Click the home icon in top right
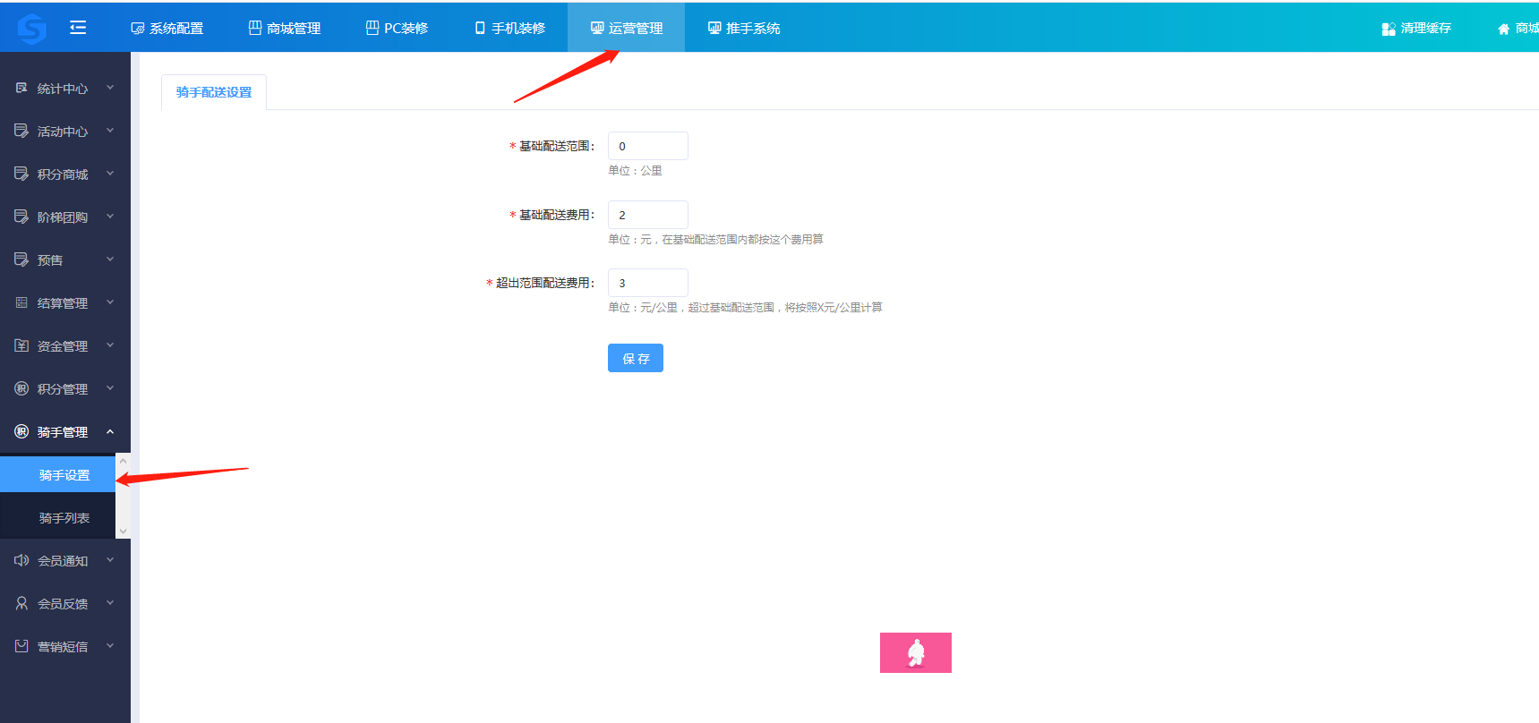The width and height of the screenshot is (1539, 723). [1503, 29]
